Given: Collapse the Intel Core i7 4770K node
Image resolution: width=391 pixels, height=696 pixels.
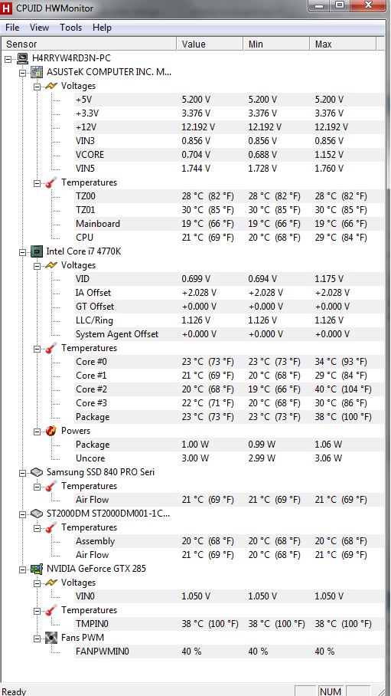Looking at the screenshot, I should [x=23, y=252].
